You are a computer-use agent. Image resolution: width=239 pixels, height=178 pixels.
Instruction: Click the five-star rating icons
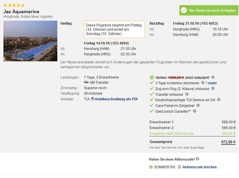[14, 5]
